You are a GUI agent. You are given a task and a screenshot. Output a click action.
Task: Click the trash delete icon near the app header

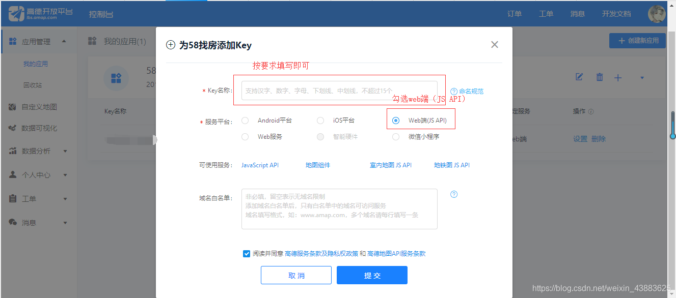click(599, 77)
